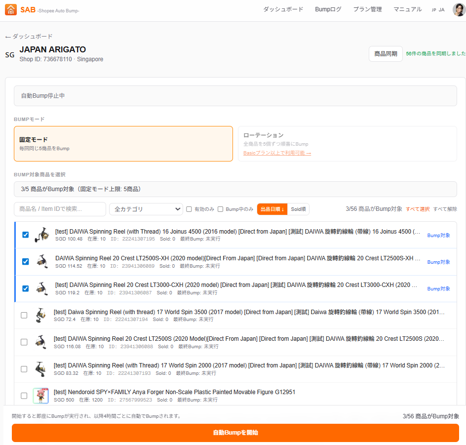
Task: Focus the 商品名 / Item ID search field
Action: click(x=60, y=209)
